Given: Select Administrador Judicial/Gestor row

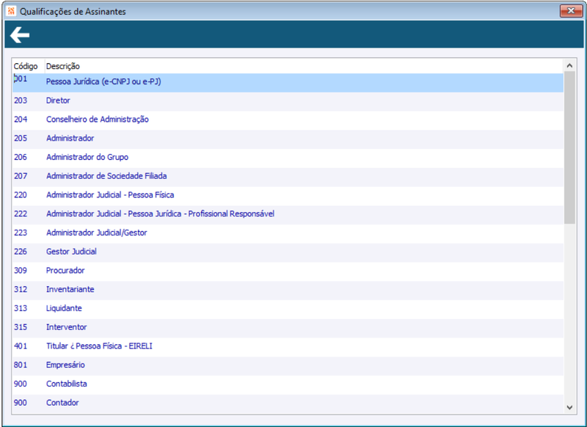Looking at the screenshot, I should coord(288,234).
